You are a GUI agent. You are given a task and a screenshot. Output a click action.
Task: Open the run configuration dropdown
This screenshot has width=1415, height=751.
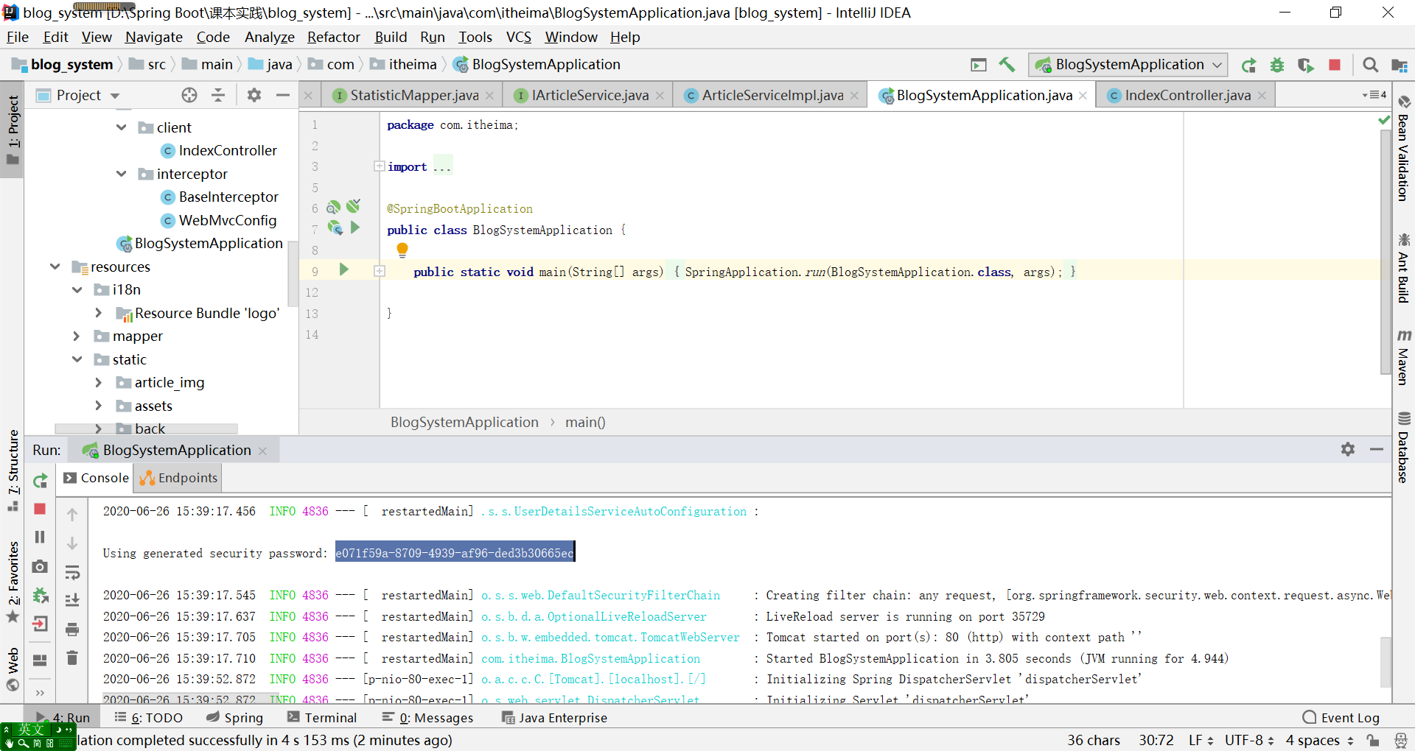tap(1128, 65)
